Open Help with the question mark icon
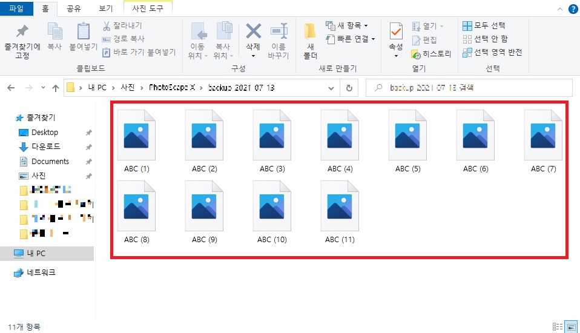Viewport: 580px width, 333px height. click(x=573, y=9)
